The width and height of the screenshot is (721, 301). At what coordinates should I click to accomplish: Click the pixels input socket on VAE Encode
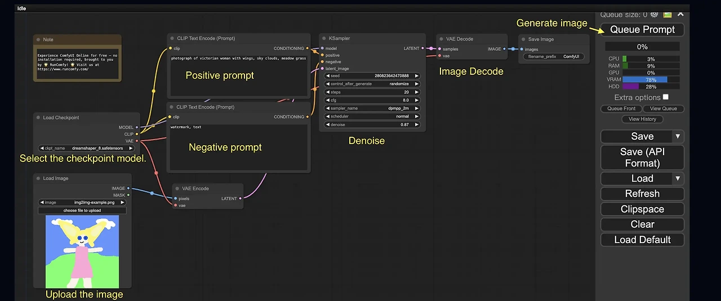(x=175, y=199)
